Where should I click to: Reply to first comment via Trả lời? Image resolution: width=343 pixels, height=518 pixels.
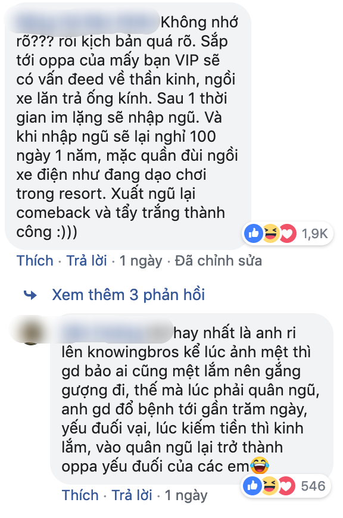(x=87, y=261)
